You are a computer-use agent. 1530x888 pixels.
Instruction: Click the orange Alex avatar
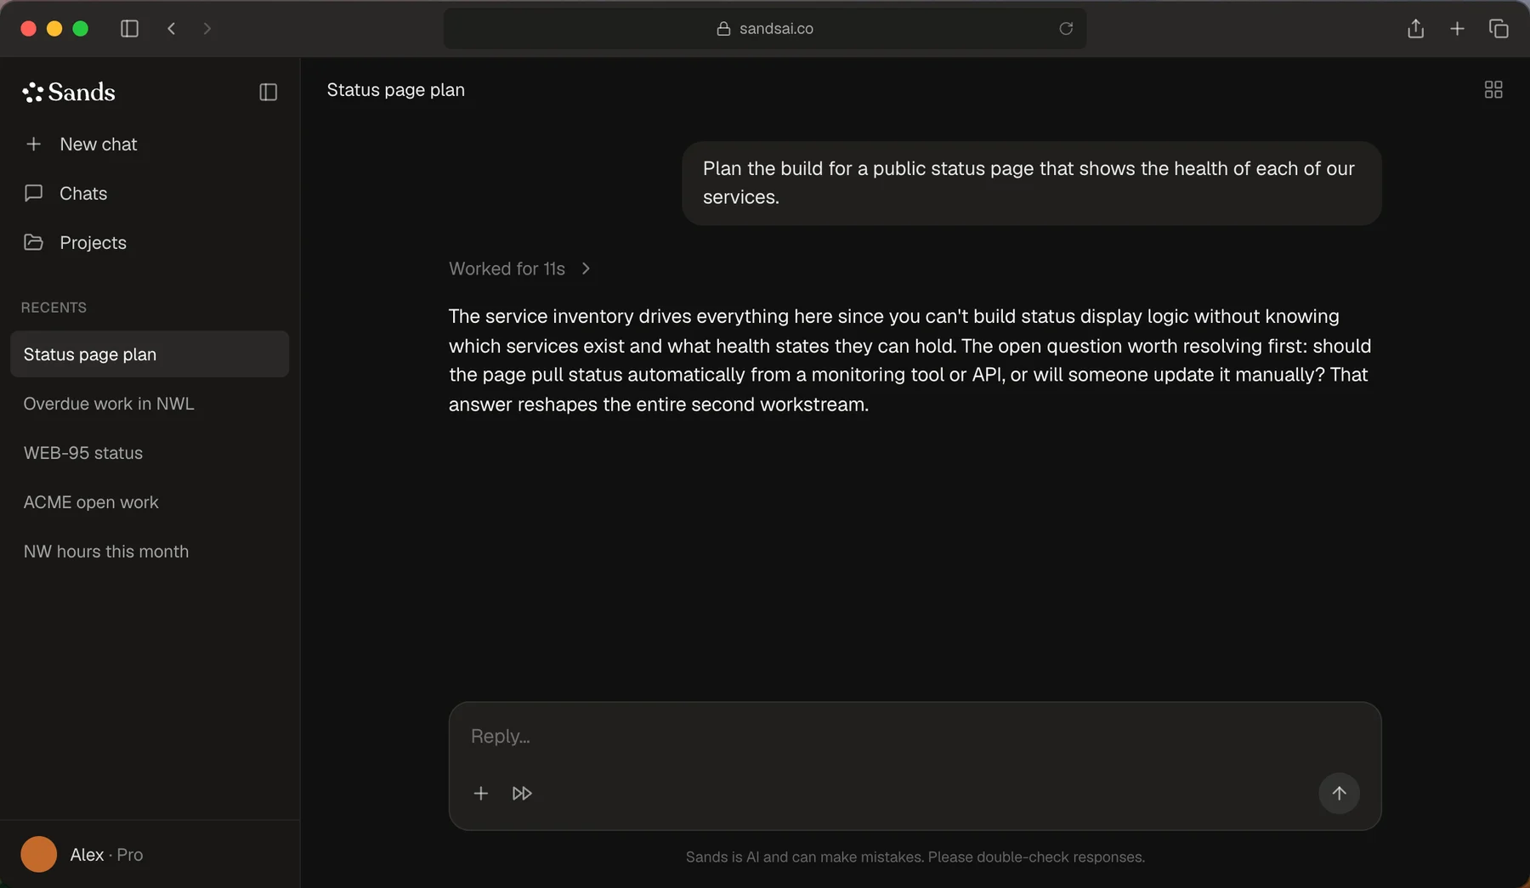pyautogui.click(x=39, y=855)
